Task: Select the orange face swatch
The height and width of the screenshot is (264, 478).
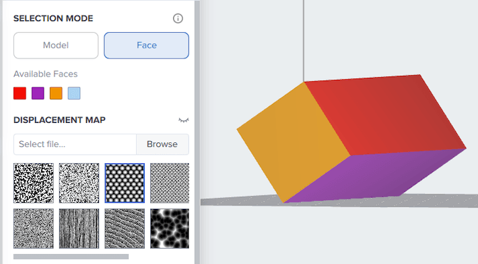Action: [56, 93]
